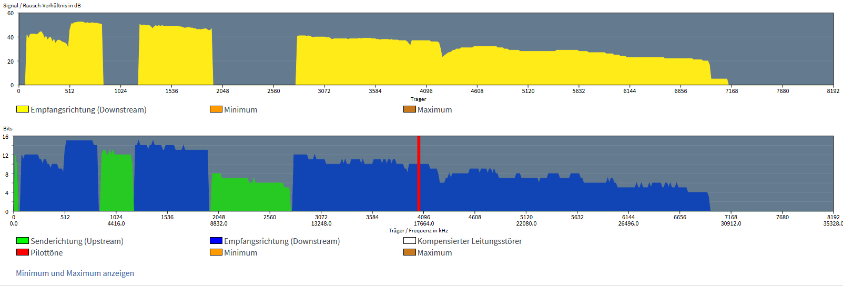Click brown Maximum swatch in SNR legend
843x286 pixels.
pyautogui.click(x=410, y=109)
